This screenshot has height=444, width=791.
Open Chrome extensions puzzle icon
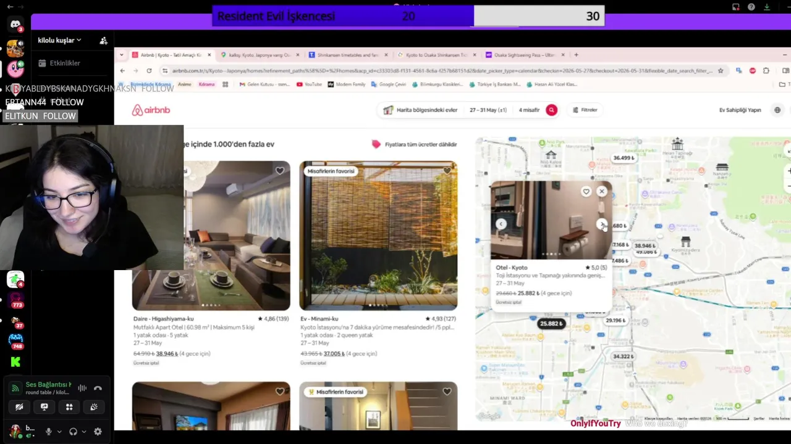[x=766, y=71]
